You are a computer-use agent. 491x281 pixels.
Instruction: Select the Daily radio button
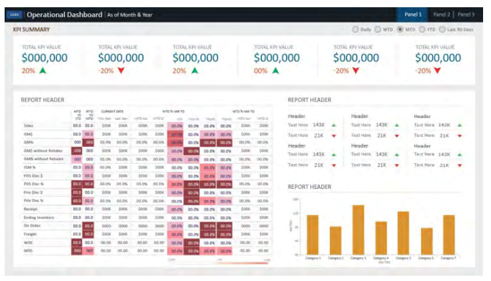356,30
